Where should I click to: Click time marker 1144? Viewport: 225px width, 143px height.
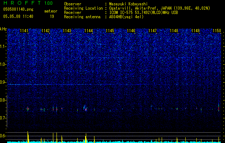[89, 31]
